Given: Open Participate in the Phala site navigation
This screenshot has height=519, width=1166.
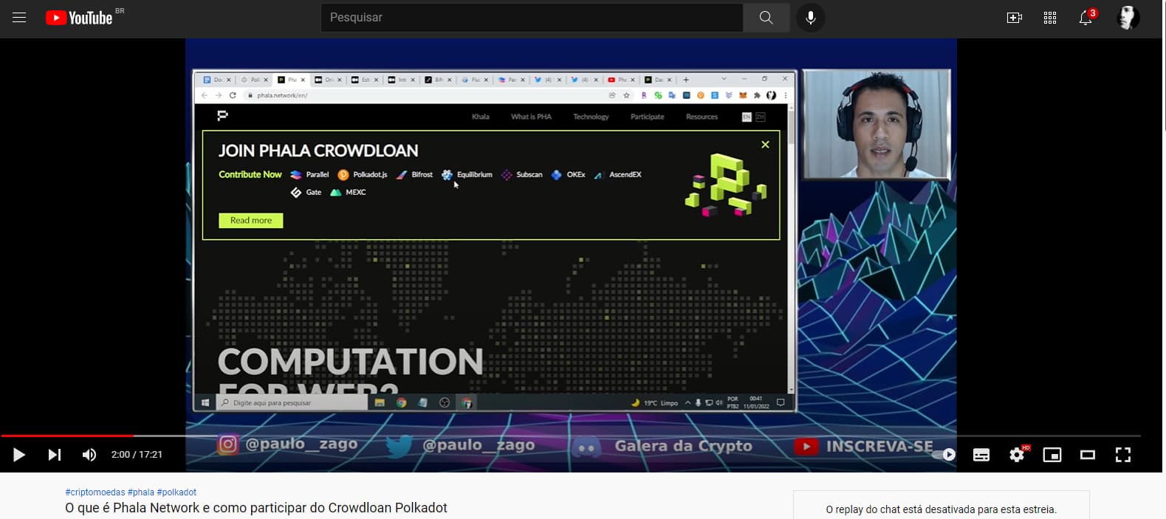Looking at the screenshot, I should [x=647, y=117].
